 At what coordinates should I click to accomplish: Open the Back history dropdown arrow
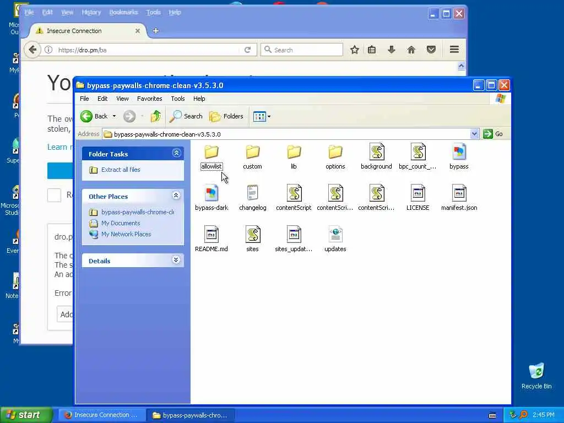114,116
